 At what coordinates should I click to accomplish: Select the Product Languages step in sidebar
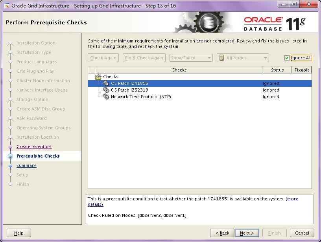[x=37, y=62]
